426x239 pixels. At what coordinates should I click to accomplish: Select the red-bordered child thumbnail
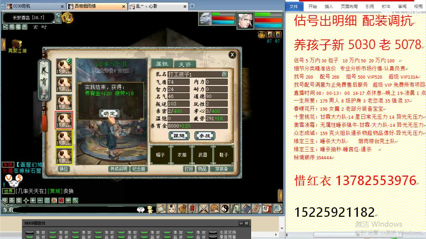64,120
